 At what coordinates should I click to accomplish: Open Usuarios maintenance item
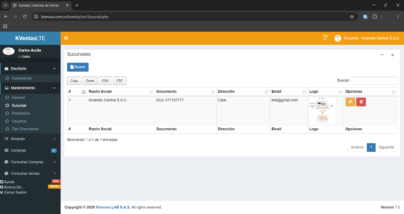pyautogui.click(x=30, y=121)
